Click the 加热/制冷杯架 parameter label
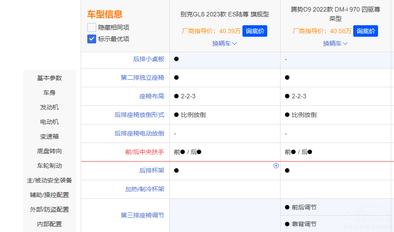 coord(144,189)
